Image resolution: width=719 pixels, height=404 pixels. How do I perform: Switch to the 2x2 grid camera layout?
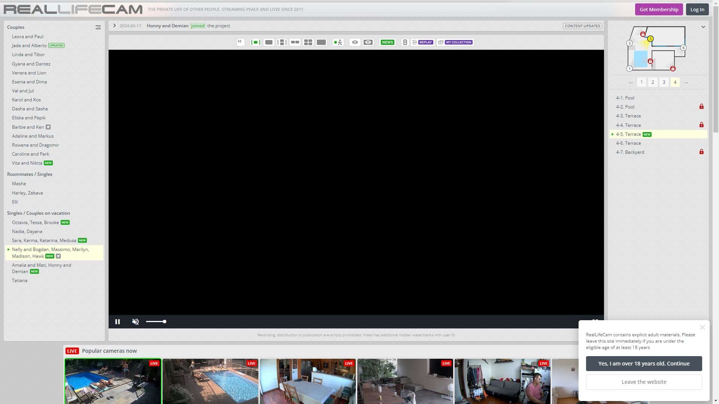(308, 42)
